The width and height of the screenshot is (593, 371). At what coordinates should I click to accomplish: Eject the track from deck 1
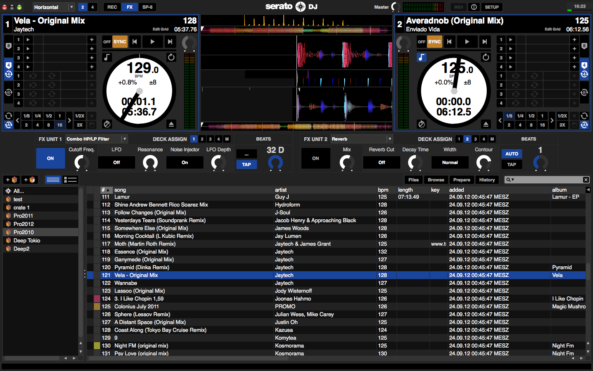click(171, 124)
